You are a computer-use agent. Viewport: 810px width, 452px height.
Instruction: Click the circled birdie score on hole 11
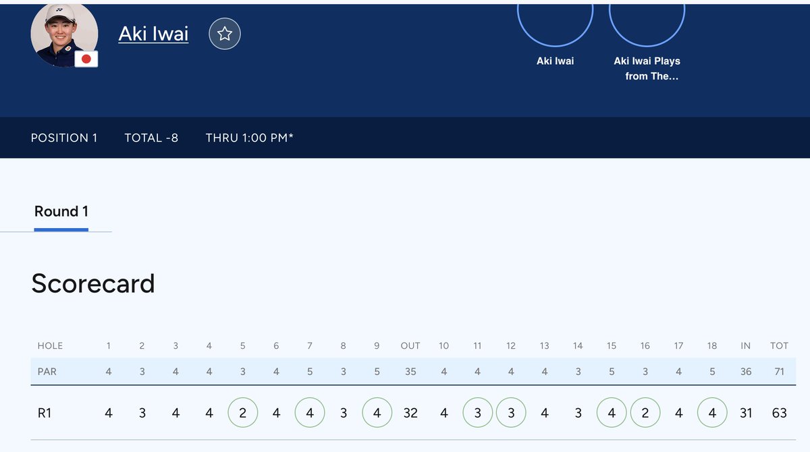click(x=477, y=412)
